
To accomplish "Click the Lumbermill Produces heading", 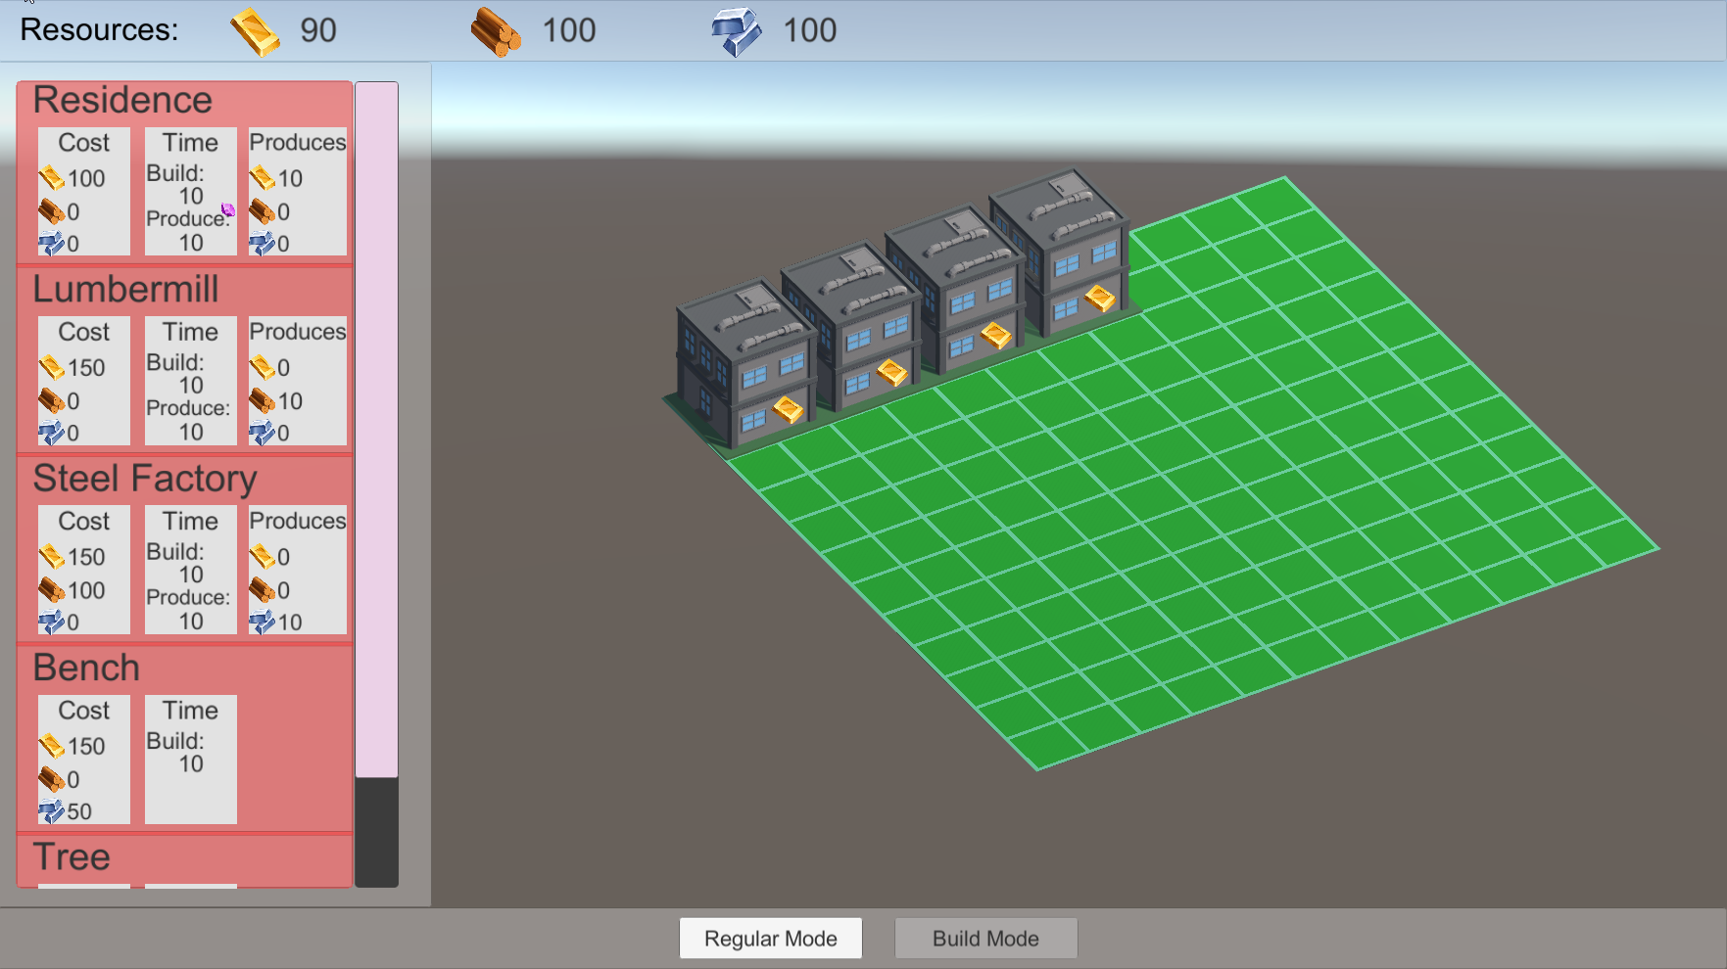I will point(298,332).
